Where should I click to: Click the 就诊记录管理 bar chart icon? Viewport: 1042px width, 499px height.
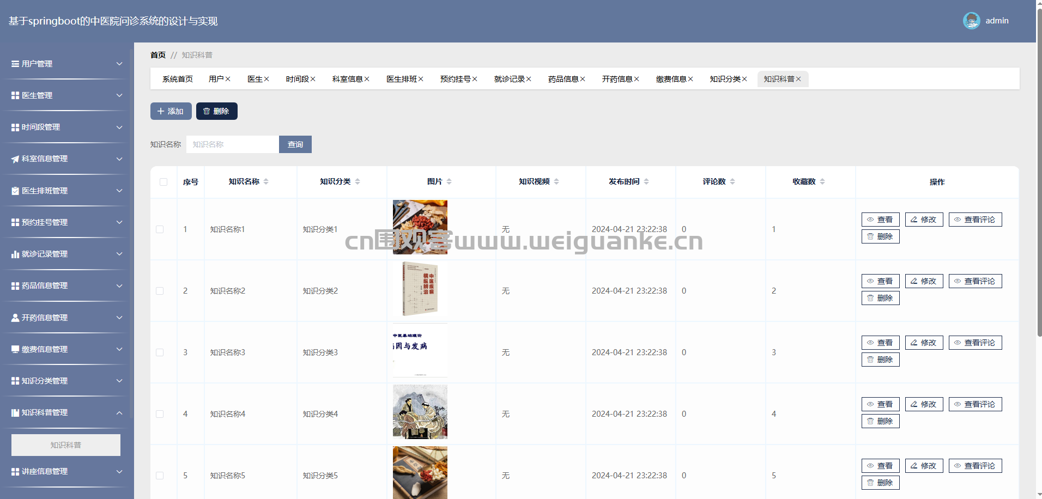click(15, 254)
